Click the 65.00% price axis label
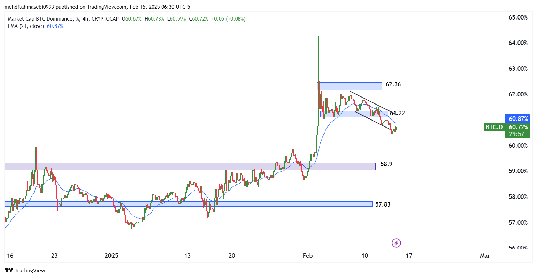The height and width of the screenshot is (278, 537). click(518, 17)
